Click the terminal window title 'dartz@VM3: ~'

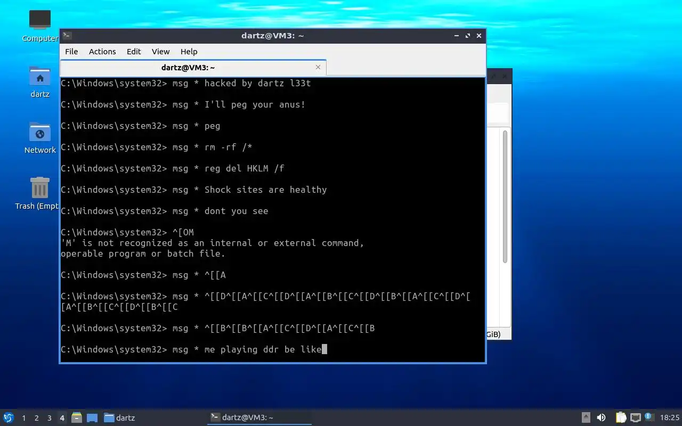pyautogui.click(x=273, y=36)
